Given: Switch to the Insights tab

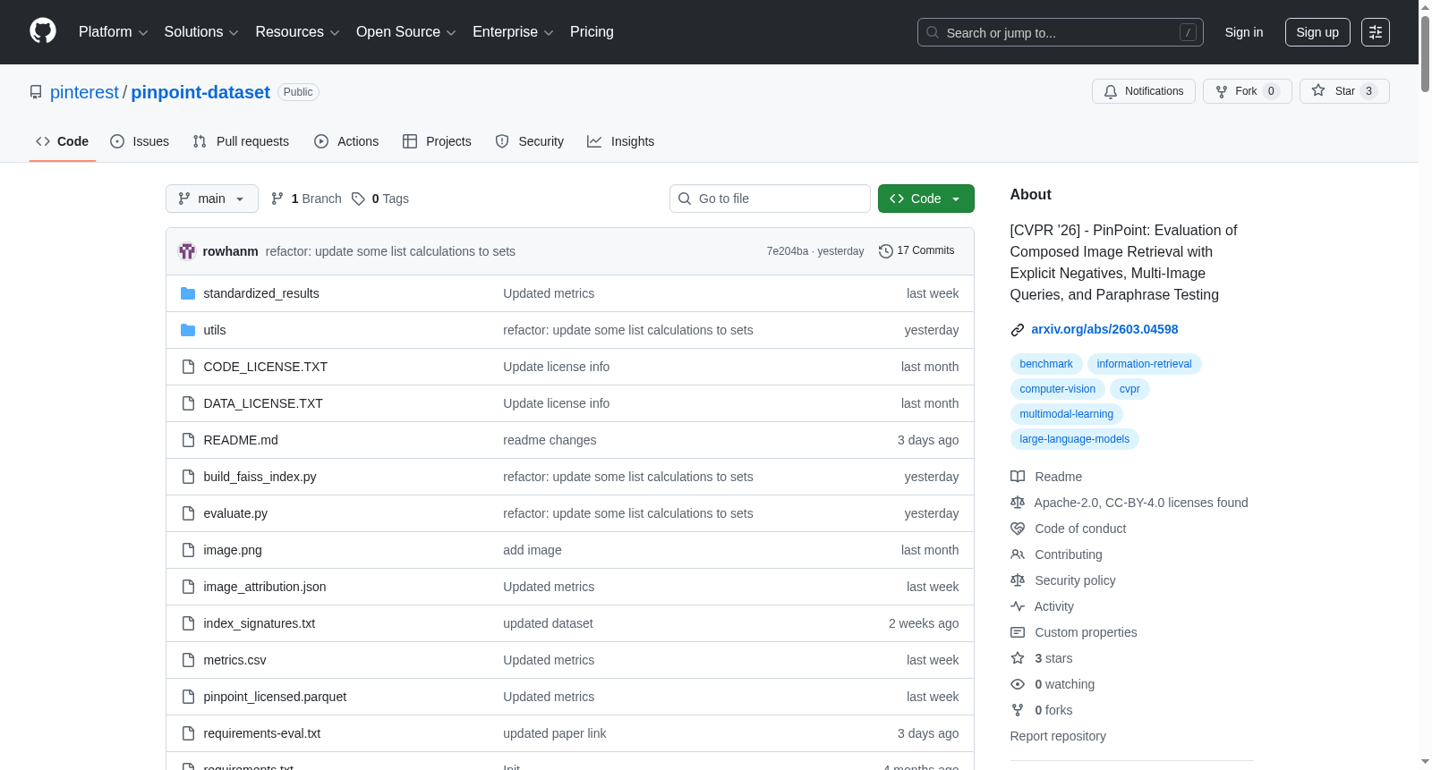Looking at the screenshot, I should 621,141.
